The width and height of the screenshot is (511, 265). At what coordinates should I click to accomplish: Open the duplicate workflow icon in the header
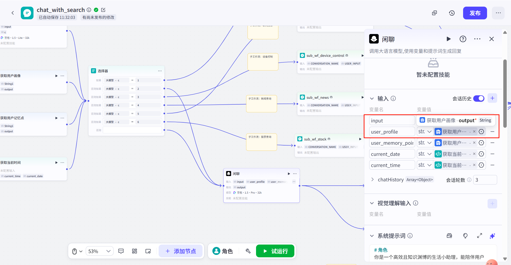(x=434, y=13)
